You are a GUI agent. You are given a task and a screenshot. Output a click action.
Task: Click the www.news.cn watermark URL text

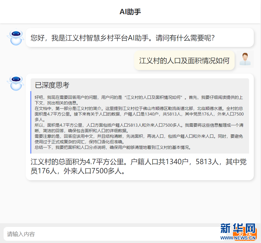coord(240,238)
